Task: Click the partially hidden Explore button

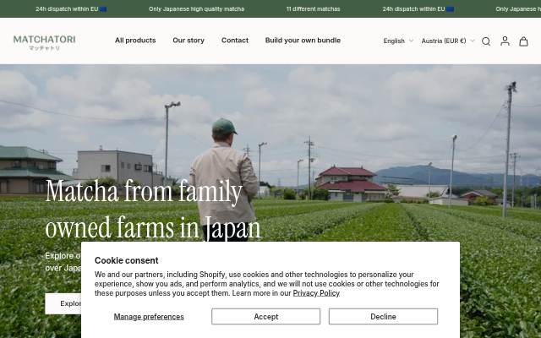Action: [63, 303]
